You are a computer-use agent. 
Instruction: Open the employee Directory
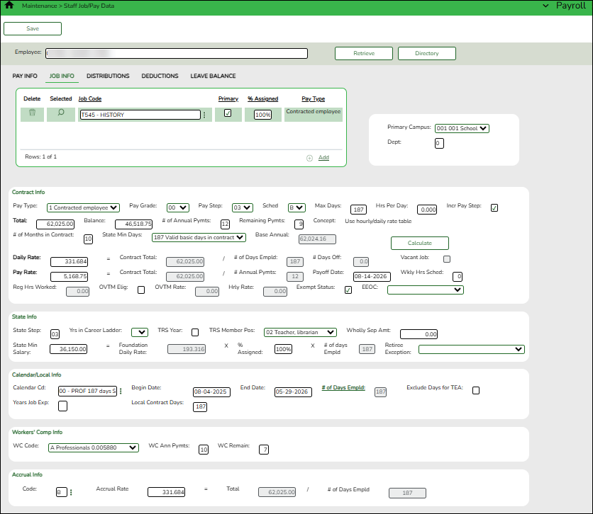(x=427, y=54)
